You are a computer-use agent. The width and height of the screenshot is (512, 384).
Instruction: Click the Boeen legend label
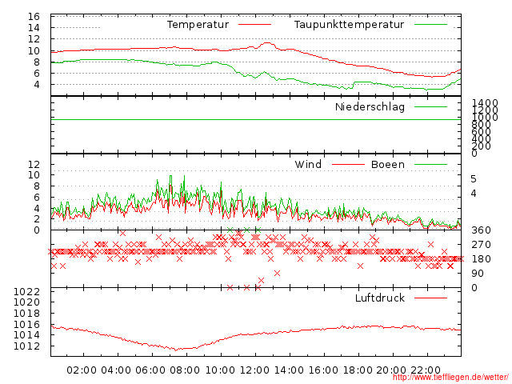(x=387, y=165)
